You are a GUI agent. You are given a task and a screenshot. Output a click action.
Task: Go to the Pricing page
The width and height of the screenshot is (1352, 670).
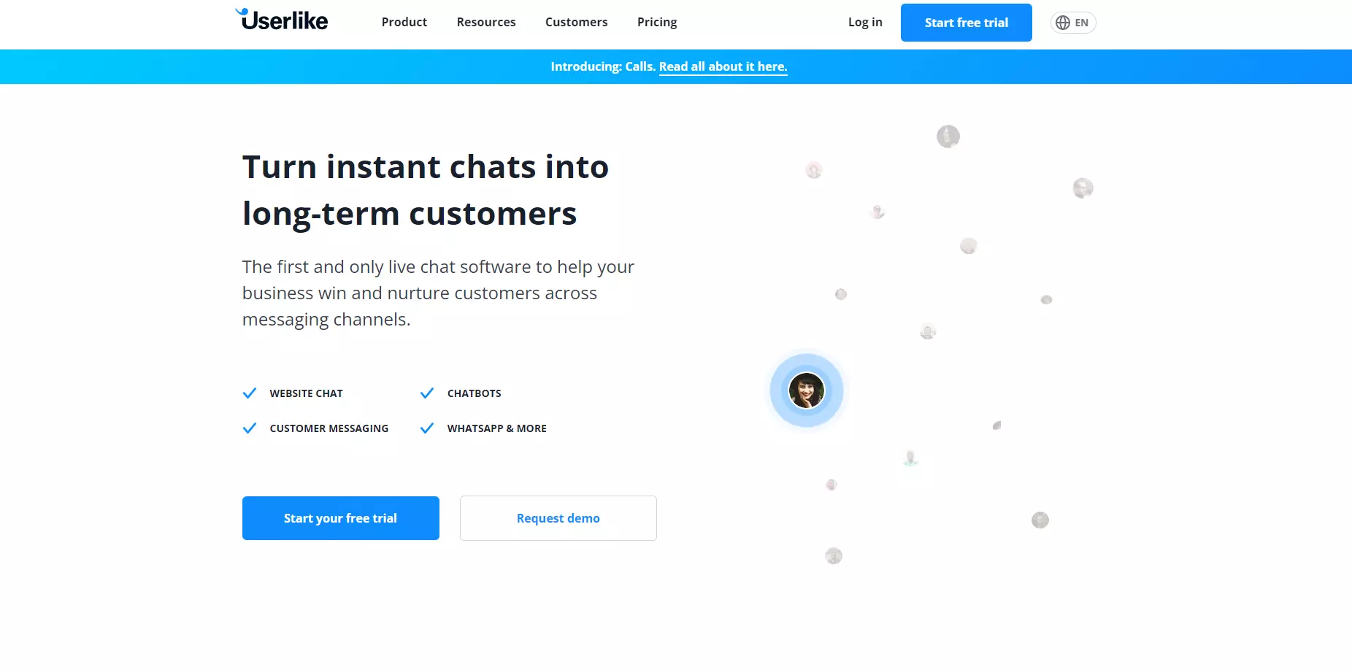656,22
